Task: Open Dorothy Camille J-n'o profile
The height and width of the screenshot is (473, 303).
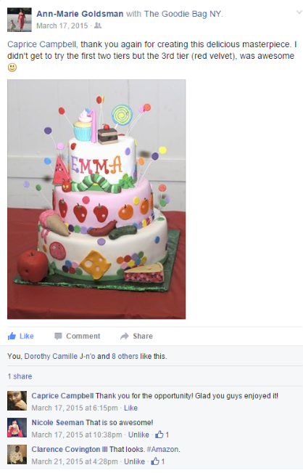Action: tap(59, 356)
